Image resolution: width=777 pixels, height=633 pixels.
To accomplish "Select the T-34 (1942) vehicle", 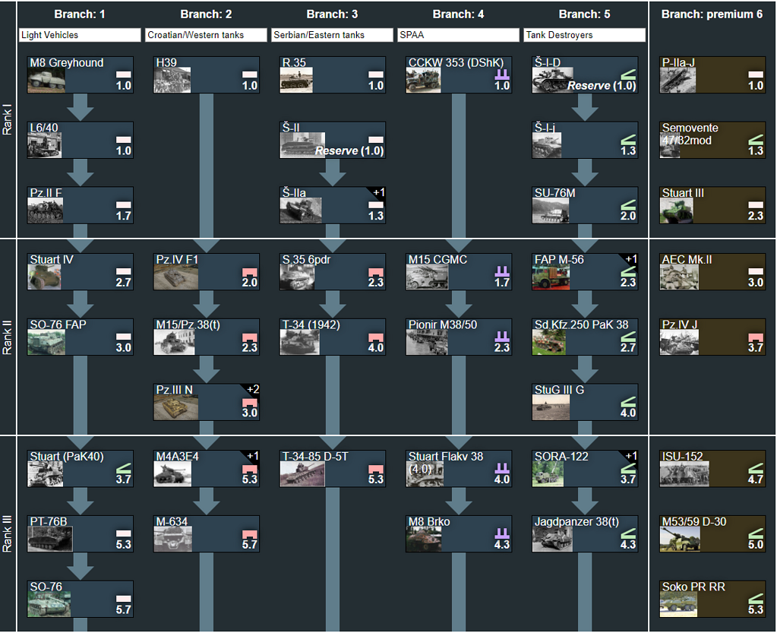I will (x=332, y=335).
